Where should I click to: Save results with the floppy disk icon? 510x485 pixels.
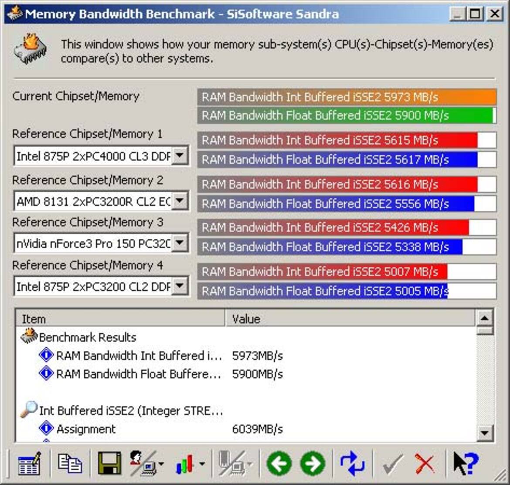pyautogui.click(x=109, y=463)
